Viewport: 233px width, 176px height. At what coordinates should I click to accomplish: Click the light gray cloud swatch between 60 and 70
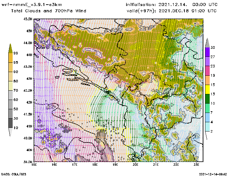tap(11, 95)
